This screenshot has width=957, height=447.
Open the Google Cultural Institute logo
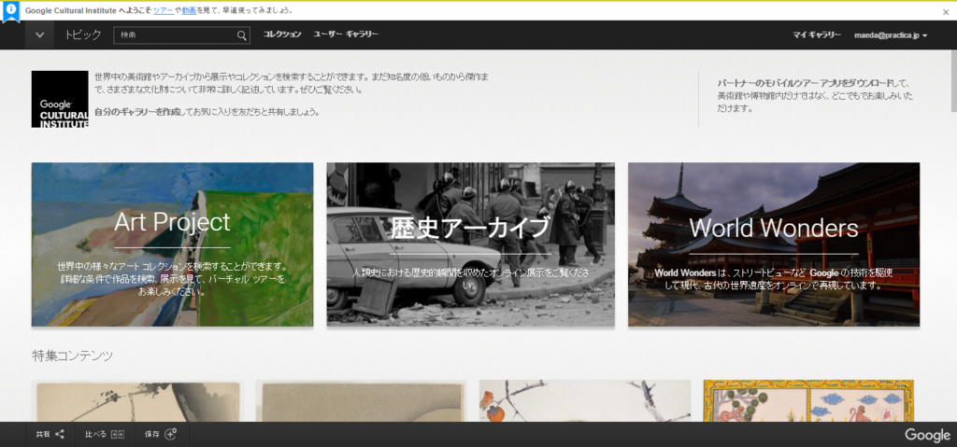click(60, 99)
